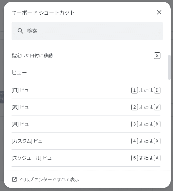173x191 pixels.
Task: Select the [月] ビュー shortcut row
Action: click(x=86, y=124)
